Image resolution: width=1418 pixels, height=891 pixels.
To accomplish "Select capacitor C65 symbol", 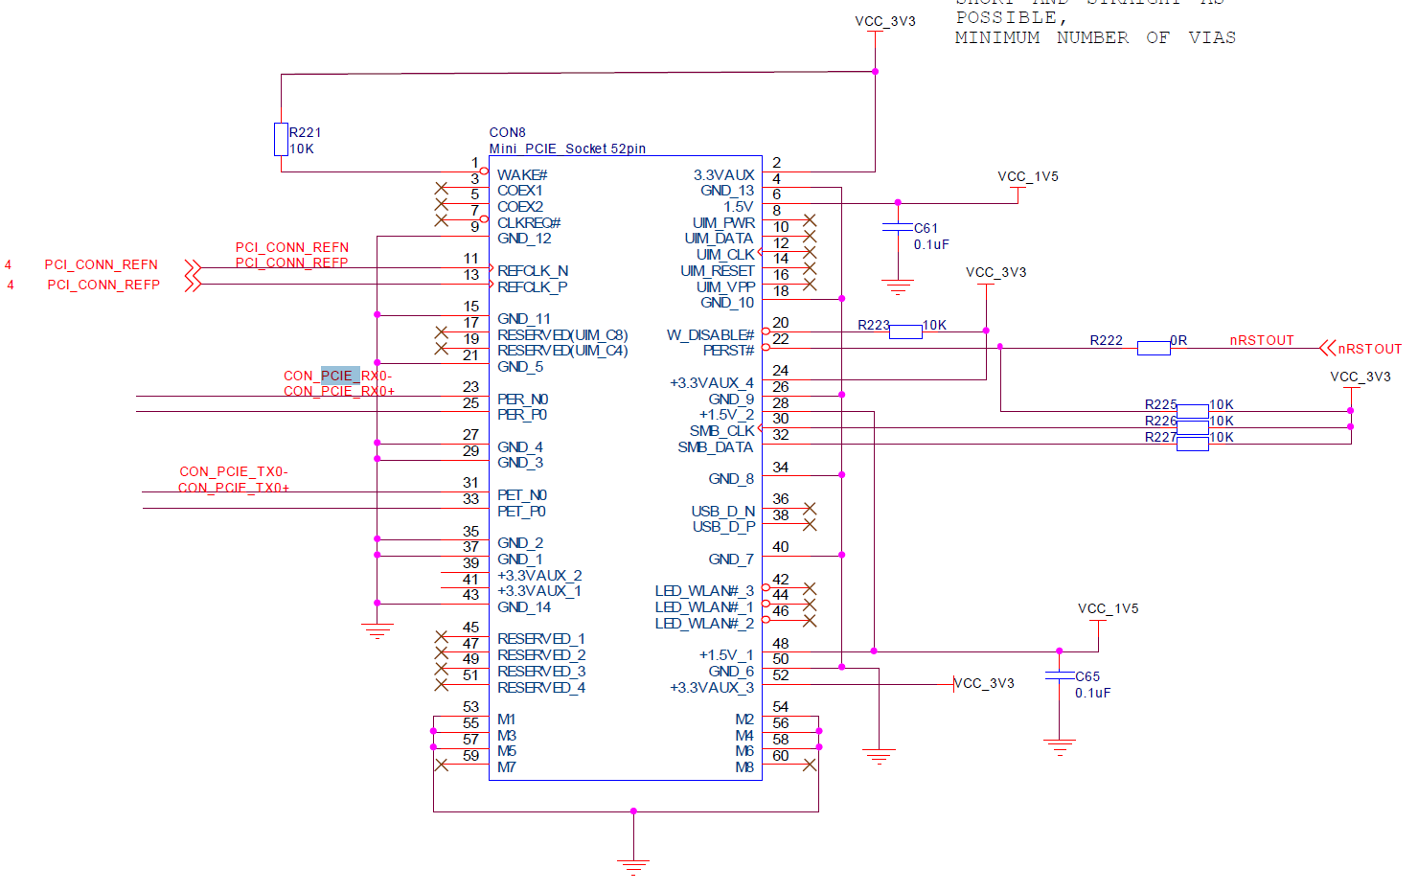I will (x=1059, y=675).
